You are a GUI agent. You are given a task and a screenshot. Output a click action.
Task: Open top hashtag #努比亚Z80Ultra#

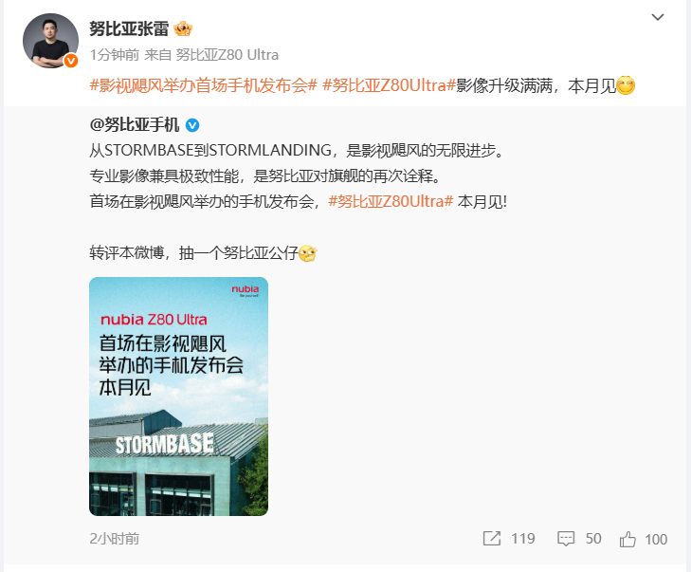[x=389, y=85]
